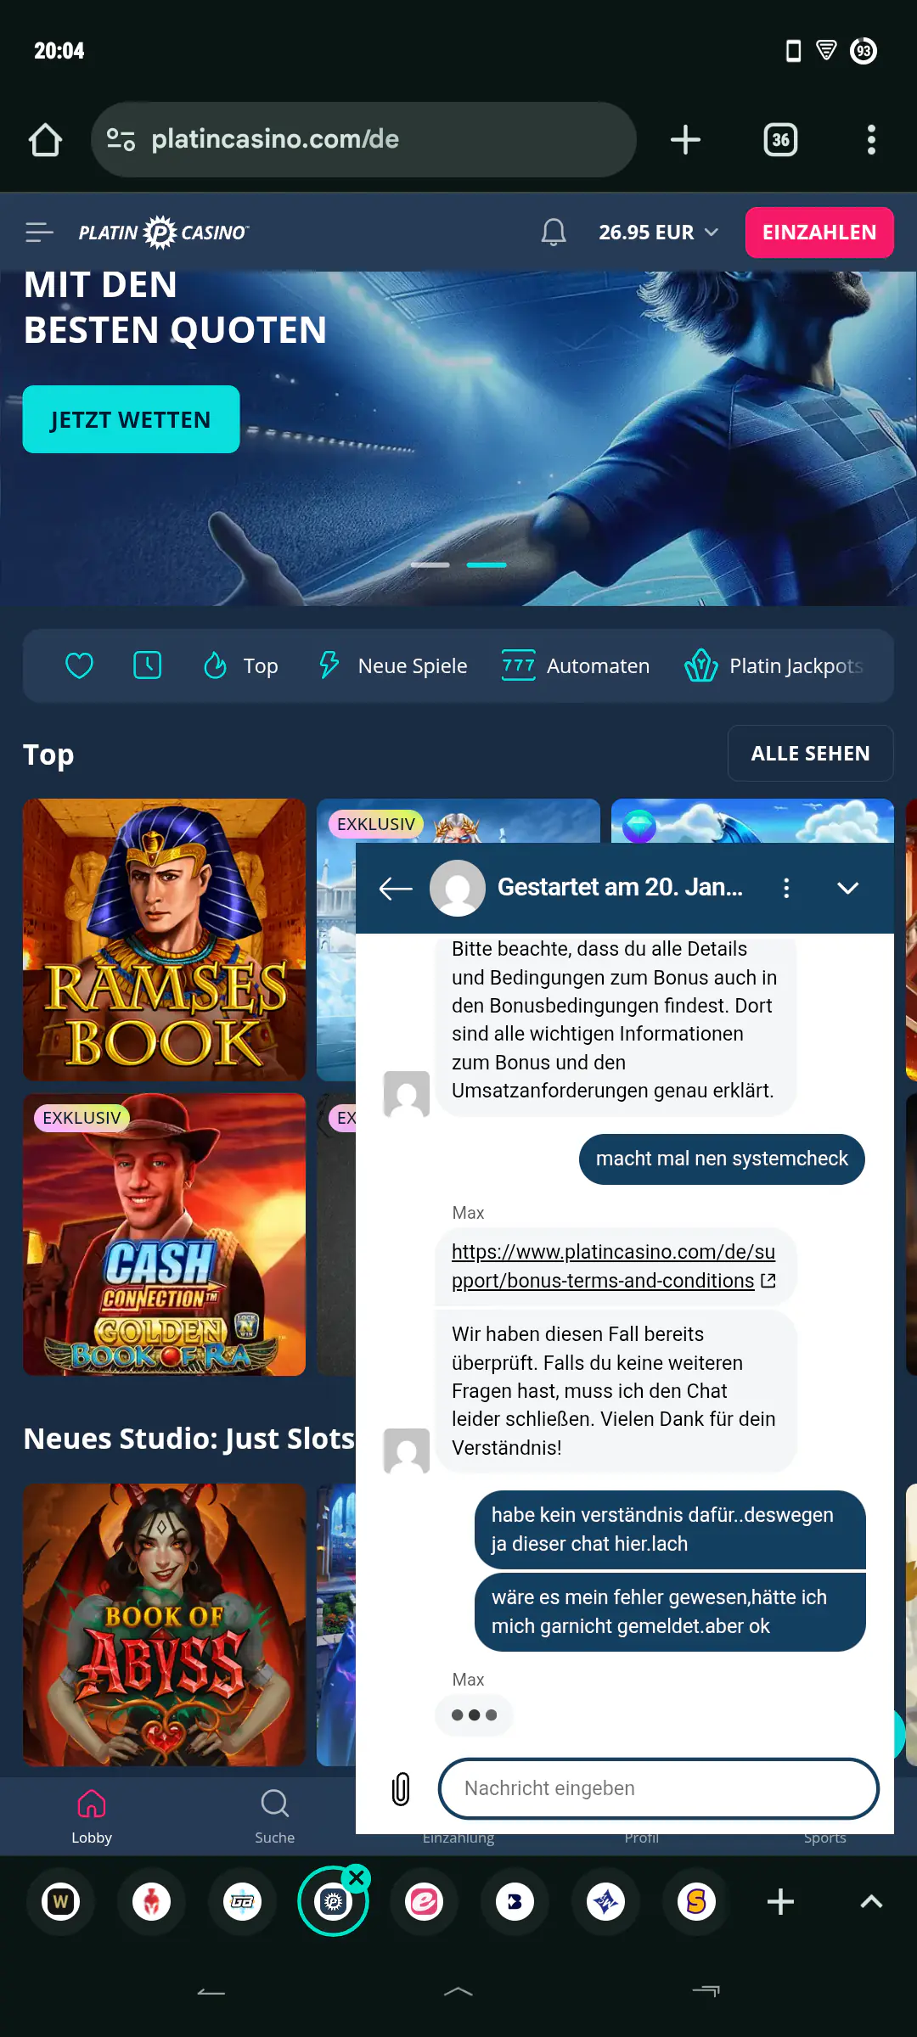Click the 'Wir haben diesen Fall bereits' message
The width and height of the screenshot is (917, 2037).
point(616,1390)
